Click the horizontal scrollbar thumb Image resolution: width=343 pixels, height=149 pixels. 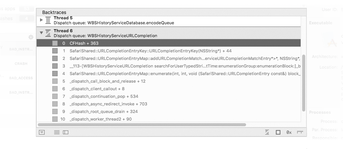(x=142, y=125)
